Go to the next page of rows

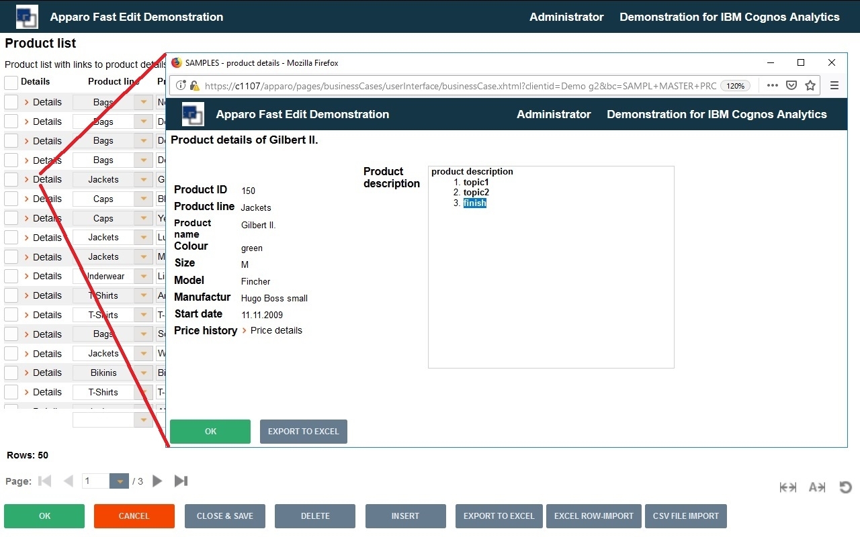pos(157,481)
